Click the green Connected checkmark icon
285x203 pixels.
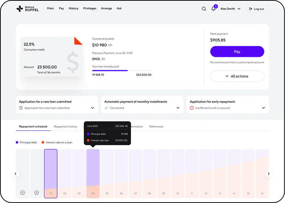coord(106,108)
